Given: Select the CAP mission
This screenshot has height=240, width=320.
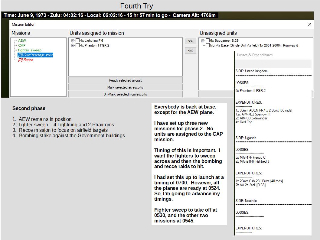Looking at the screenshot, I should tap(22, 45).
